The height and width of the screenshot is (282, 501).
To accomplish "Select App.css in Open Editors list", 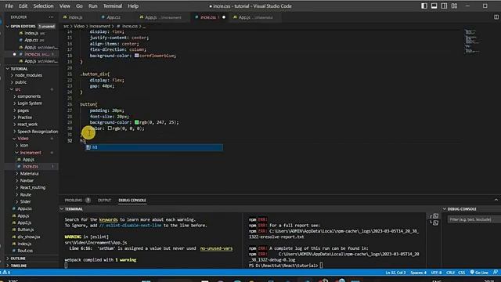I will point(31,40).
